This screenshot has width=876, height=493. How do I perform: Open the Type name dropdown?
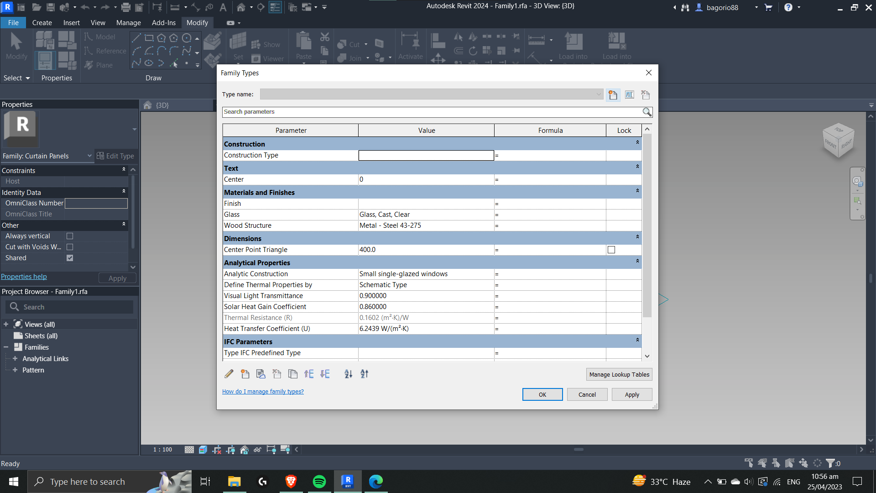click(599, 94)
